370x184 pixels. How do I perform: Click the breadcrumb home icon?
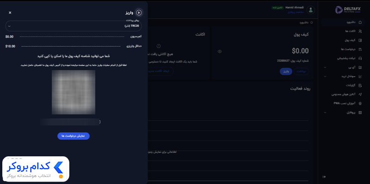[x=311, y=23]
